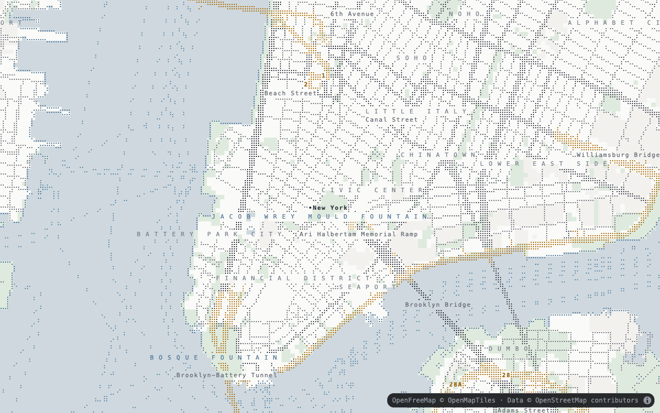Click the 28A exit marker
The image size is (660, 413).
(x=455, y=384)
